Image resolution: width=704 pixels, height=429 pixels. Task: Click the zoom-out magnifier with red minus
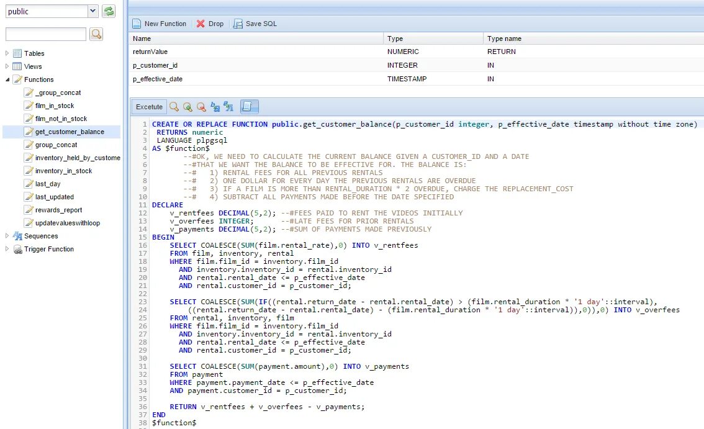click(x=201, y=107)
